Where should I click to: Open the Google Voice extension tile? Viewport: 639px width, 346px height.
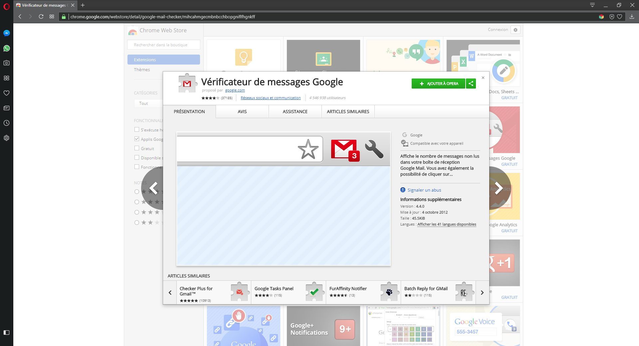click(x=483, y=326)
